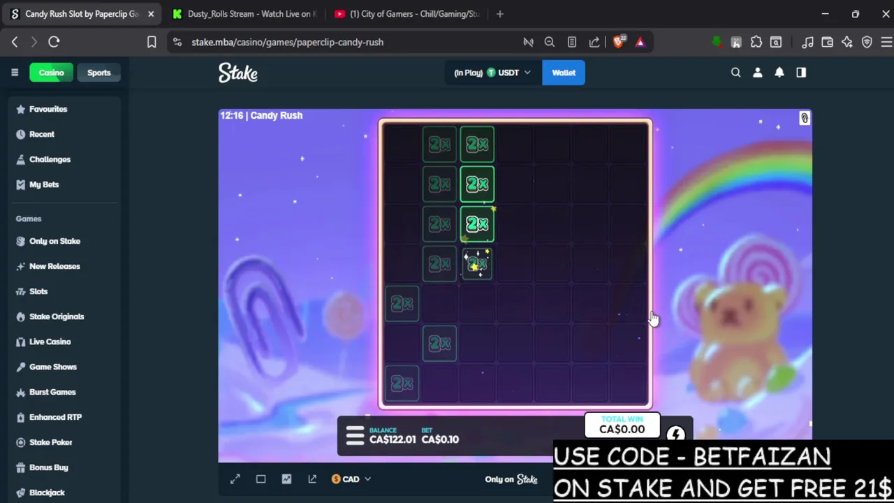Open the in-game hamburger menu beside the balance
The width and height of the screenshot is (894, 503).
(x=355, y=436)
